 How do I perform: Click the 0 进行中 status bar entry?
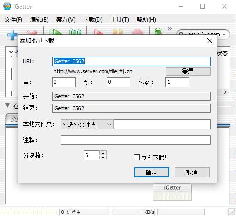[x=84, y=212]
